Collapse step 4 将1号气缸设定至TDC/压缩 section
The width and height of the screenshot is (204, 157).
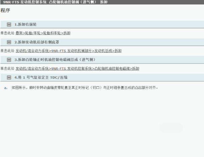point(9,78)
